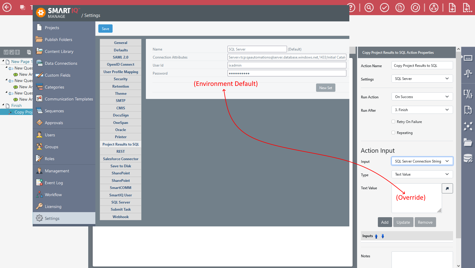Click the radiating arrows action icon in the right sidebar
The width and height of the screenshot is (475, 268).
[468, 126]
